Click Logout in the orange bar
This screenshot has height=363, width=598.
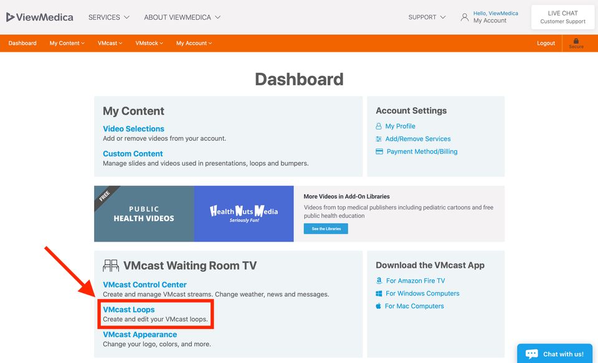(546, 43)
